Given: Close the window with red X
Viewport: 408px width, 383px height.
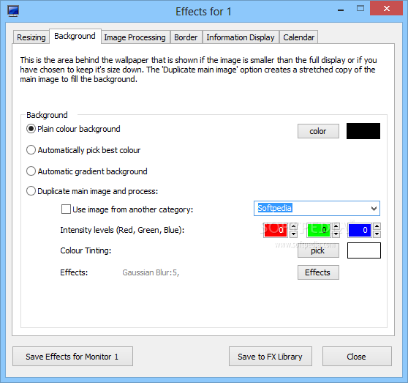Looking at the screenshot, I should click(386, 8).
